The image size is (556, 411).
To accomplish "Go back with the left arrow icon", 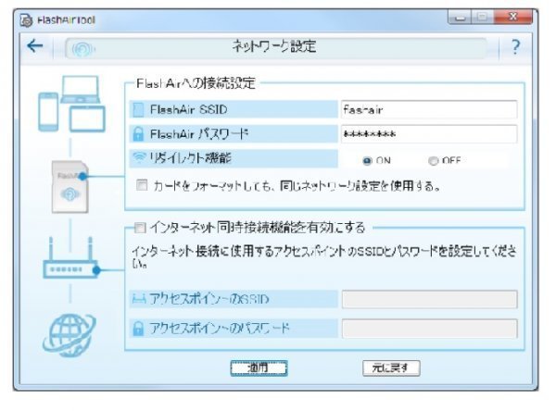I will [x=35, y=45].
